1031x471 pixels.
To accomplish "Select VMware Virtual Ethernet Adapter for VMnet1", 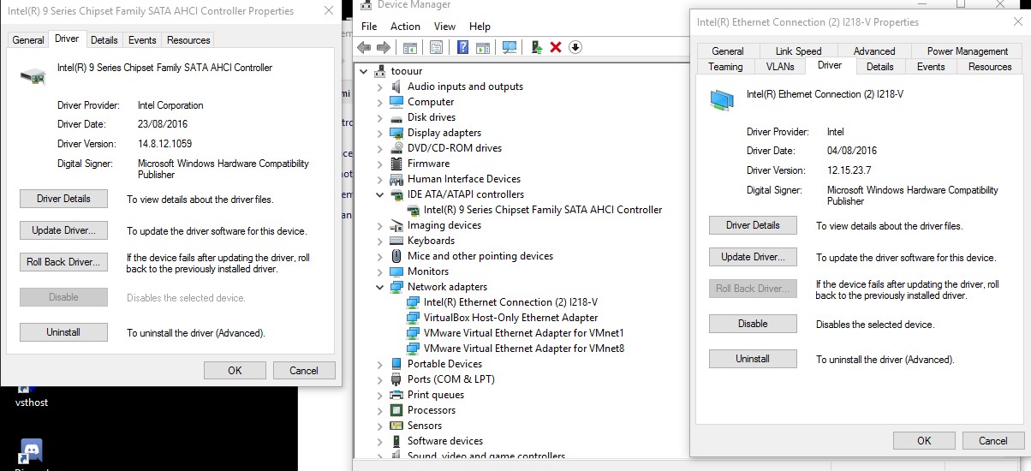I will click(524, 333).
